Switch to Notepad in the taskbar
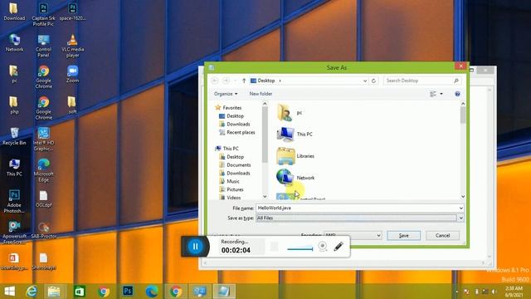531x299 pixels. click(x=224, y=292)
